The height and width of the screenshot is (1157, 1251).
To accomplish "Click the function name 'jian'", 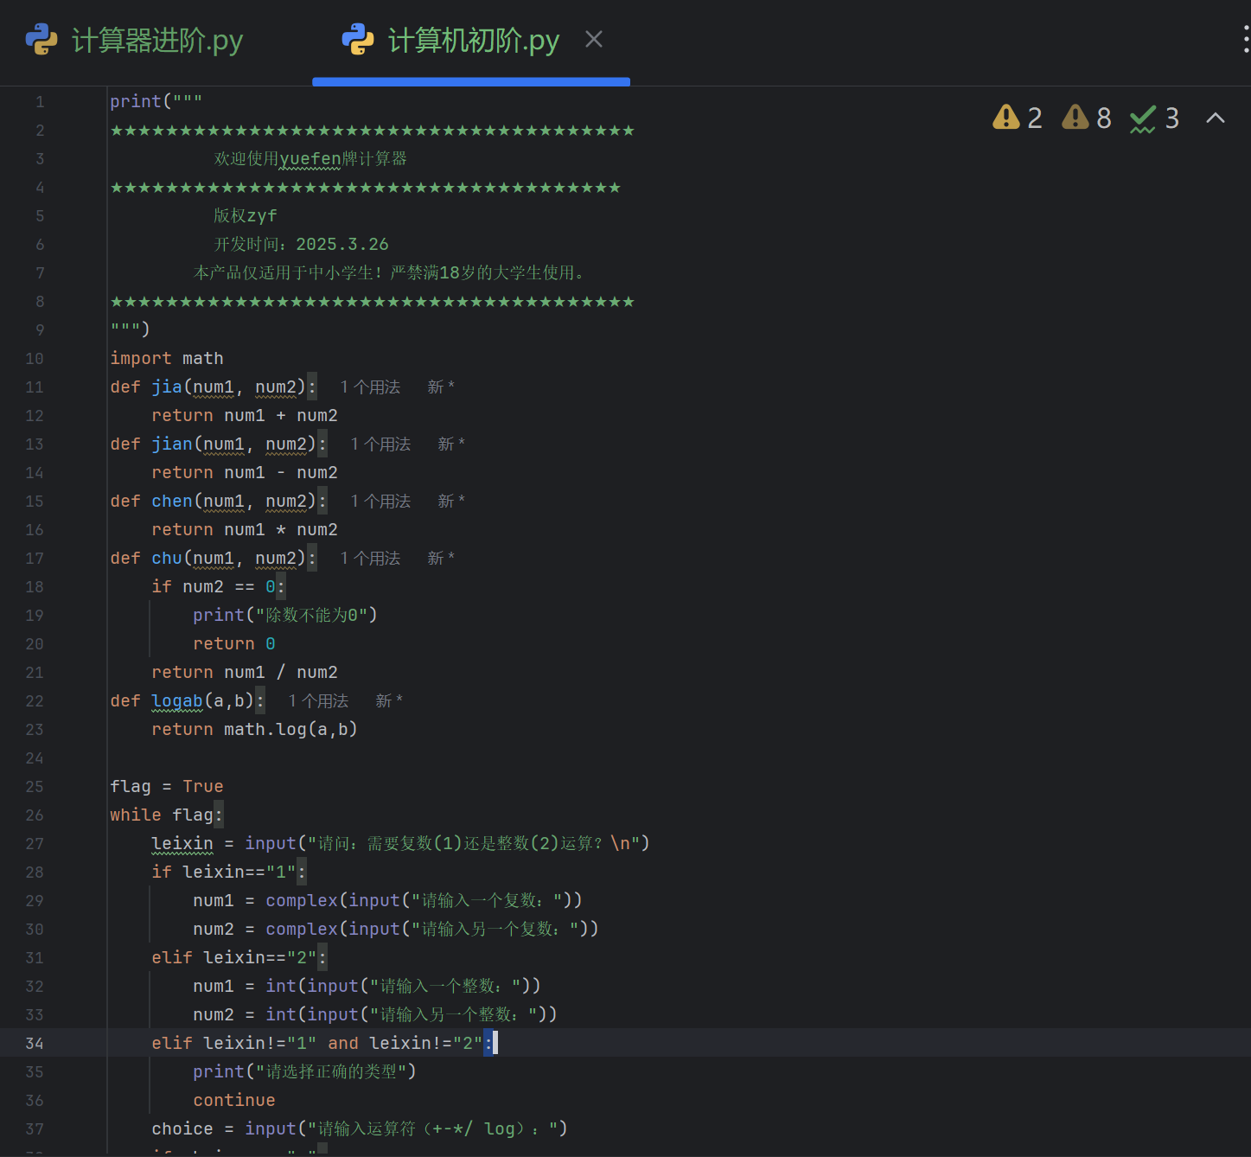I will click(172, 444).
